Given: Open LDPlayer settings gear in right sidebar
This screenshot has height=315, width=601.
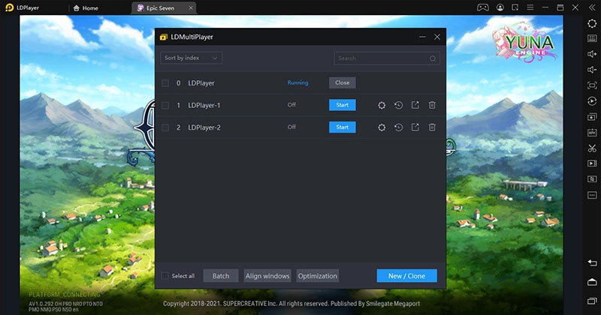Looking at the screenshot, I should [x=592, y=23].
